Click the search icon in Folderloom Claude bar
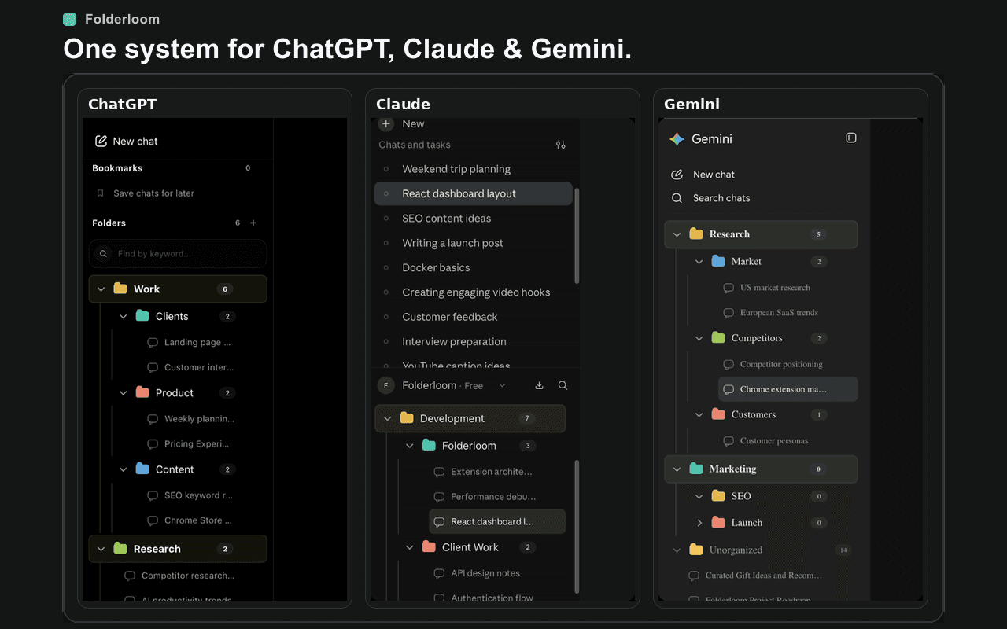 (563, 385)
